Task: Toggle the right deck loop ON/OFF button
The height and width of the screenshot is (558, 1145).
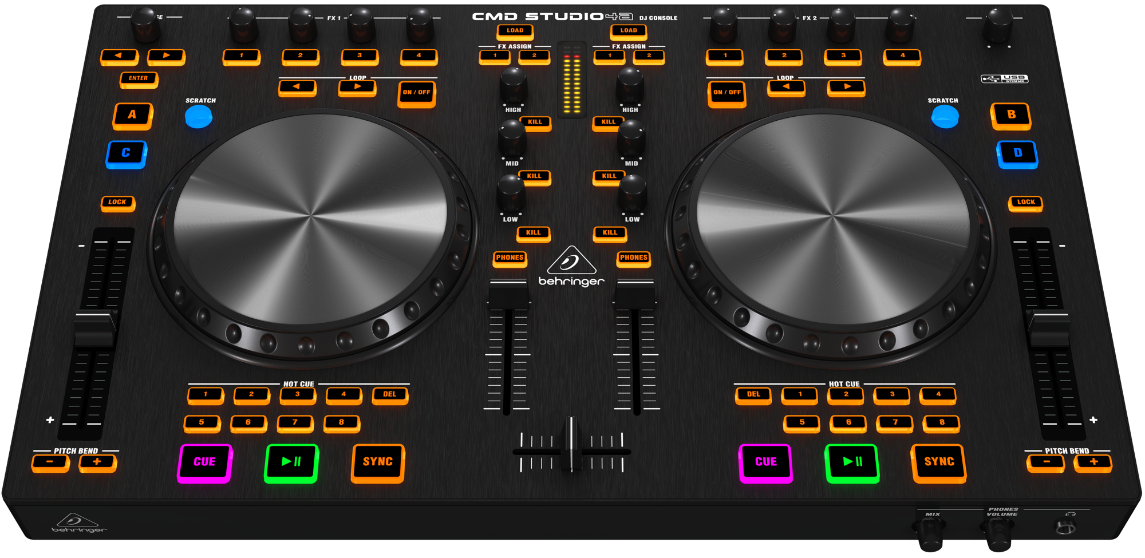Action: [x=727, y=93]
